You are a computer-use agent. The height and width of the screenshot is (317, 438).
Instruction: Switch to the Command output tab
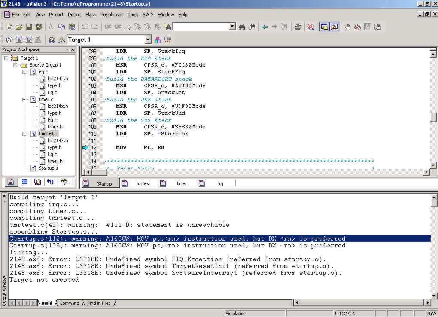(69, 303)
